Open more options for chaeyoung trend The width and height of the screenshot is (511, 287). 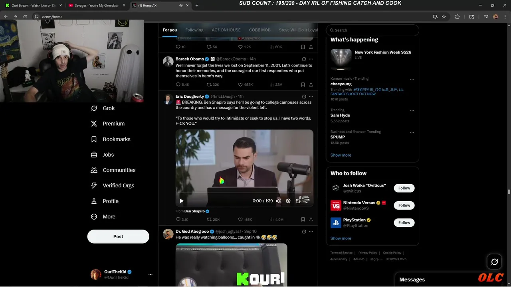412,79
